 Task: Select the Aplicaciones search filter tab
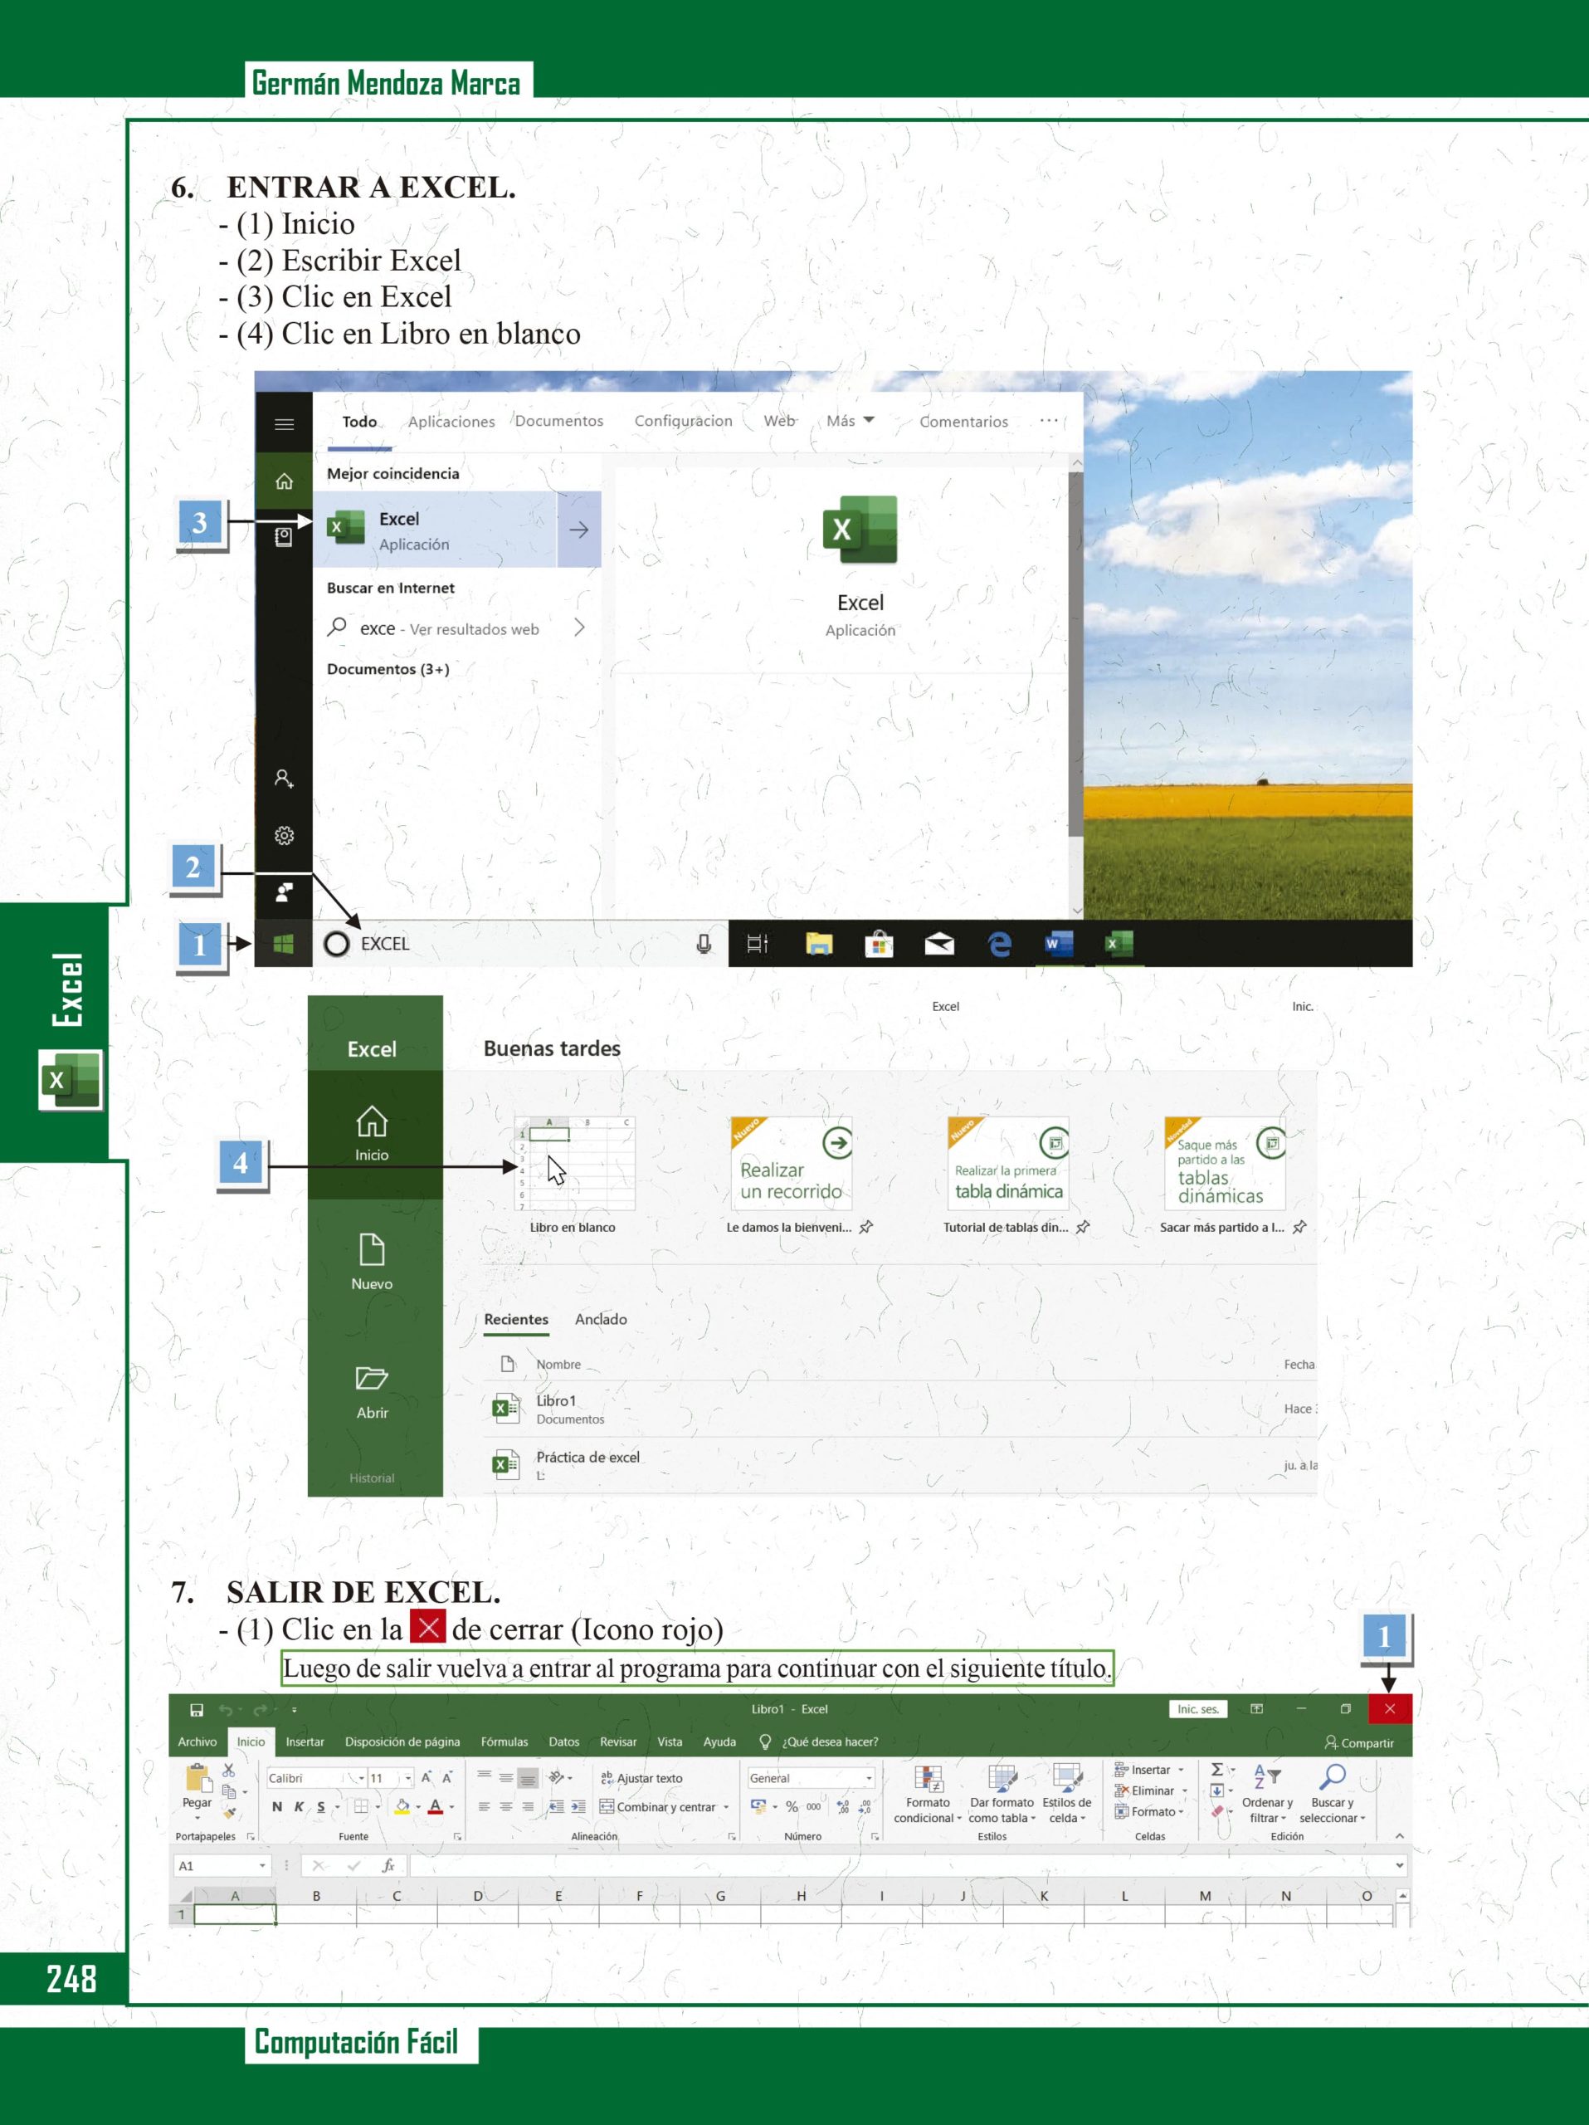(451, 421)
